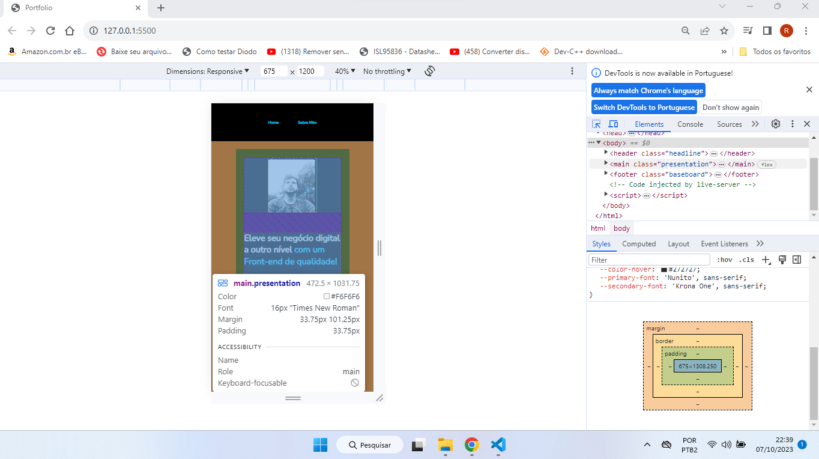The width and height of the screenshot is (819, 459).
Task: Click the taskbar Pesquisar search box
Action: pyautogui.click(x=369, y=445)
